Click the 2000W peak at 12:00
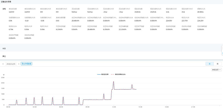The image size is (223, 108). click(114, 82)
